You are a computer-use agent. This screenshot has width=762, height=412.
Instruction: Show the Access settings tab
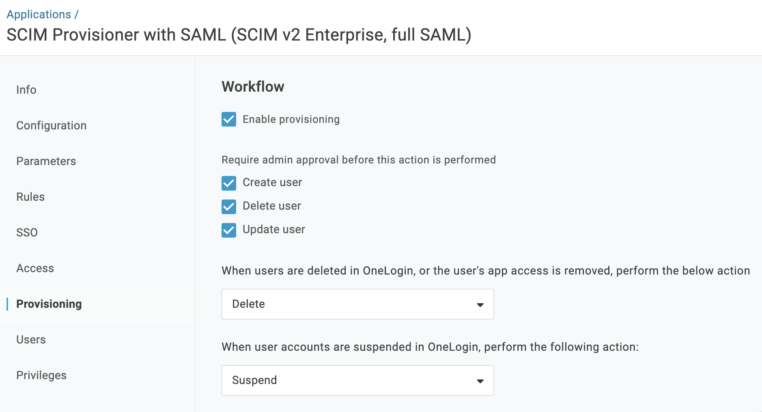pos(35,268)
